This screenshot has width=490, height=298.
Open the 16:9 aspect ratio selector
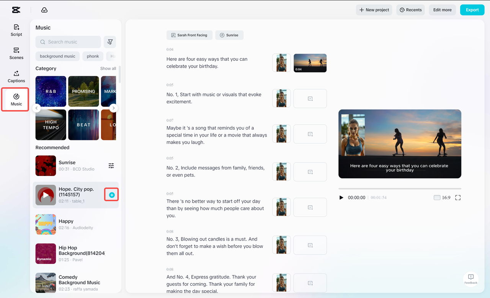click(442, 198)
